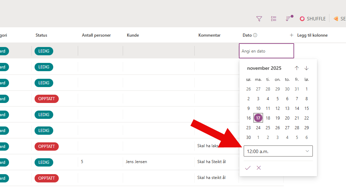
Task: Select November 9 in calendar
Action: pyautogui.click(x=249, y=108)
